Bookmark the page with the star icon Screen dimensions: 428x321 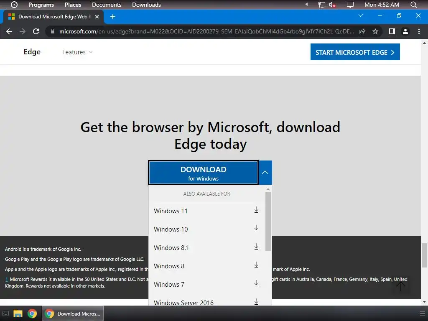pos(375,31)
